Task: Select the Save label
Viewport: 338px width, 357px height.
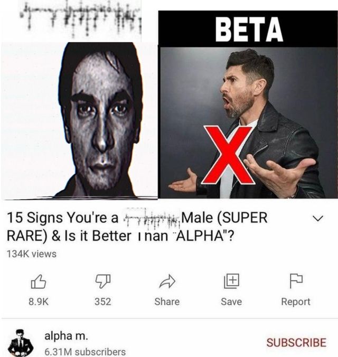Action: click(x=231, y=302)
